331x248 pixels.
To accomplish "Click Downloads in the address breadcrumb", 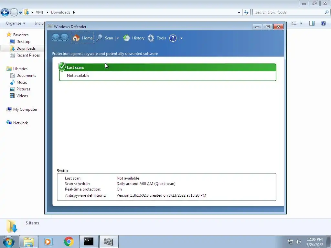I will [60, 12].
